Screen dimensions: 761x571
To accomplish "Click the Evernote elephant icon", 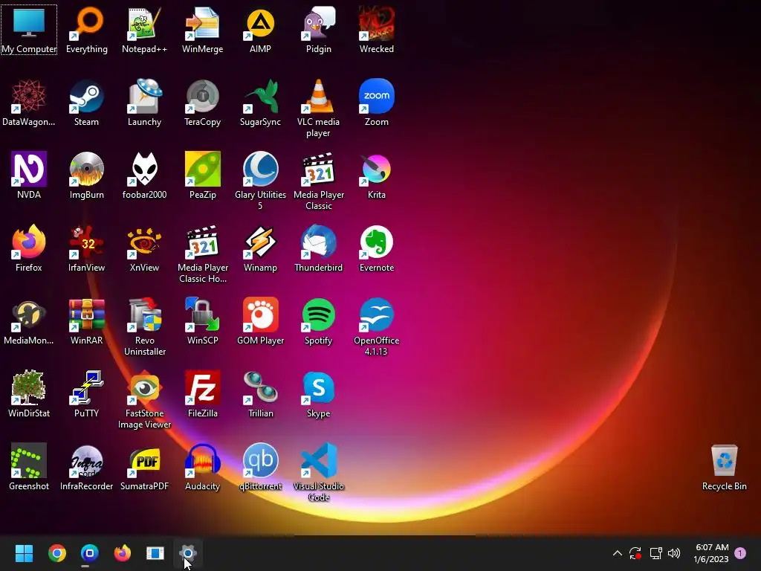I will click(377, 242).
